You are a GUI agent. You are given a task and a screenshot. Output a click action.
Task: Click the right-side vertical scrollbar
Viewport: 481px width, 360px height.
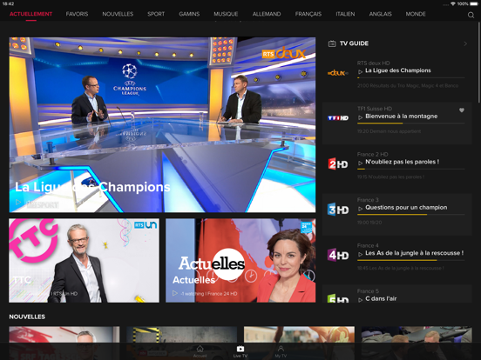pos(479,63)
